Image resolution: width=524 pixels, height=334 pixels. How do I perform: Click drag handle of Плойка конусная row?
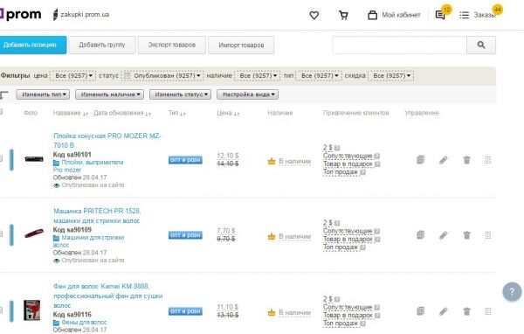488,160
